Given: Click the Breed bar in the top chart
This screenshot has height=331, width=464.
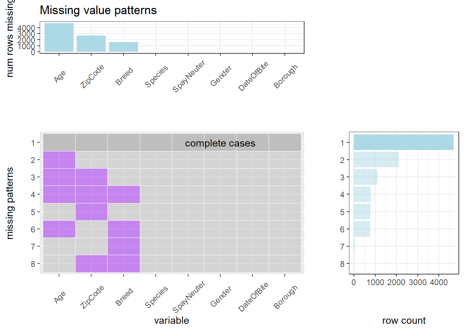Looking at the screenshot, I should pyautogui.click(x=124, y=47).
